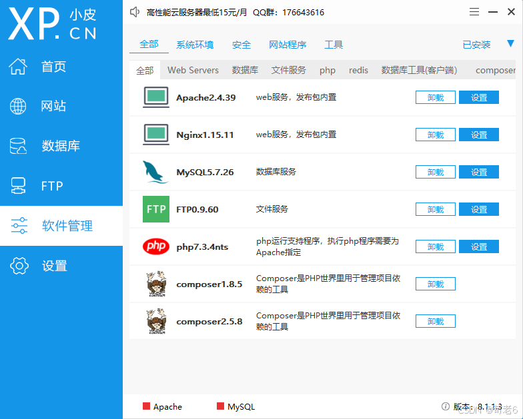This screenshot has width=523, height=419.
Task: Switch to 工具 tab
Action: coord(334,45)
